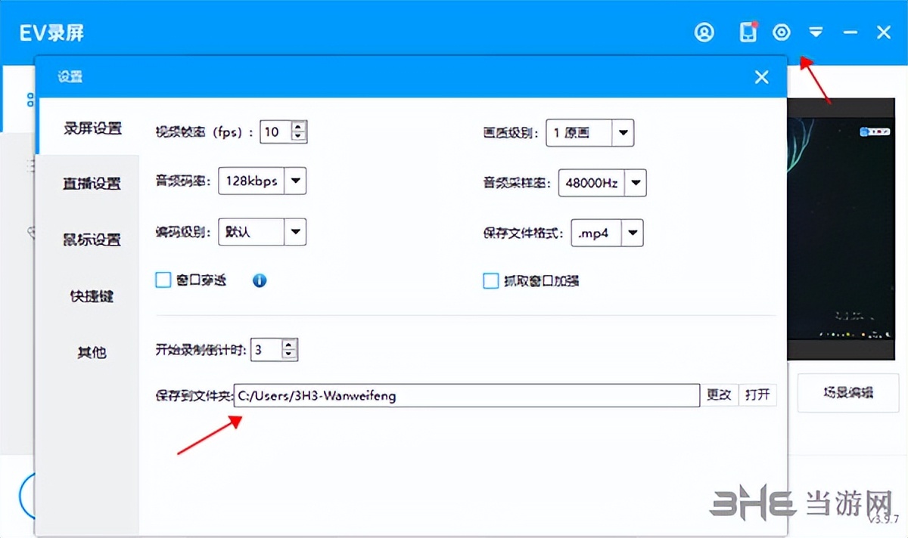Image resolution: width=908 pixels, height=538 pixels.
Task: Decrease the 开始录制倒计时 value
Action: click(289, 354)
